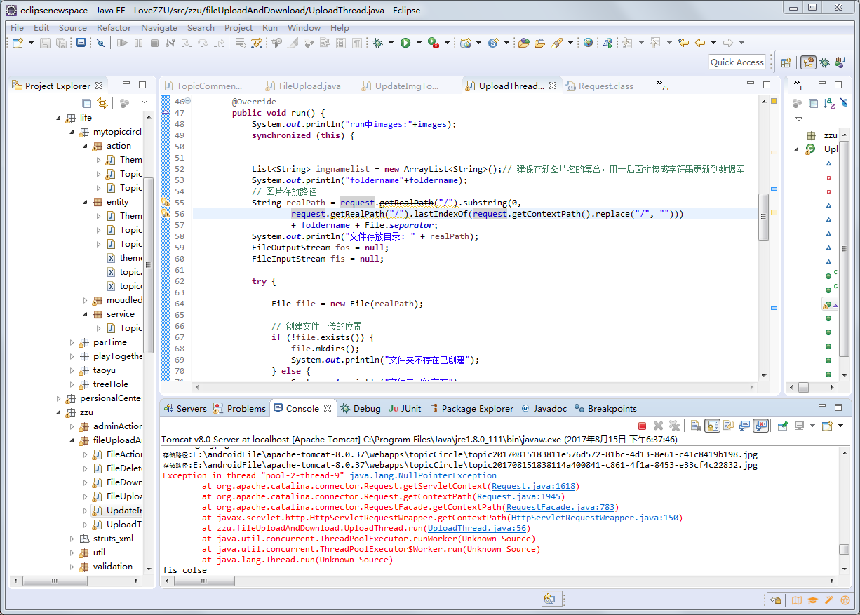Switch to the FileUpload.java editor tab

point(304,86)
